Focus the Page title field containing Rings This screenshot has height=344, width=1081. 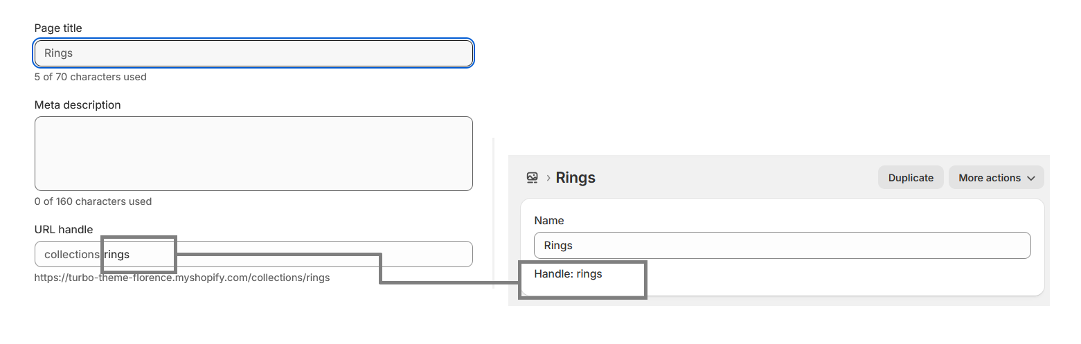(253, 53)
